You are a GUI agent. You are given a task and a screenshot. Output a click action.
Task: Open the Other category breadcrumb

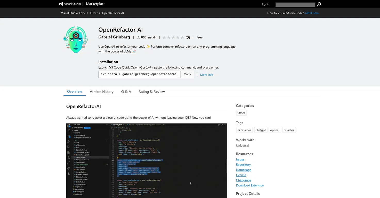tap(94, 13)
